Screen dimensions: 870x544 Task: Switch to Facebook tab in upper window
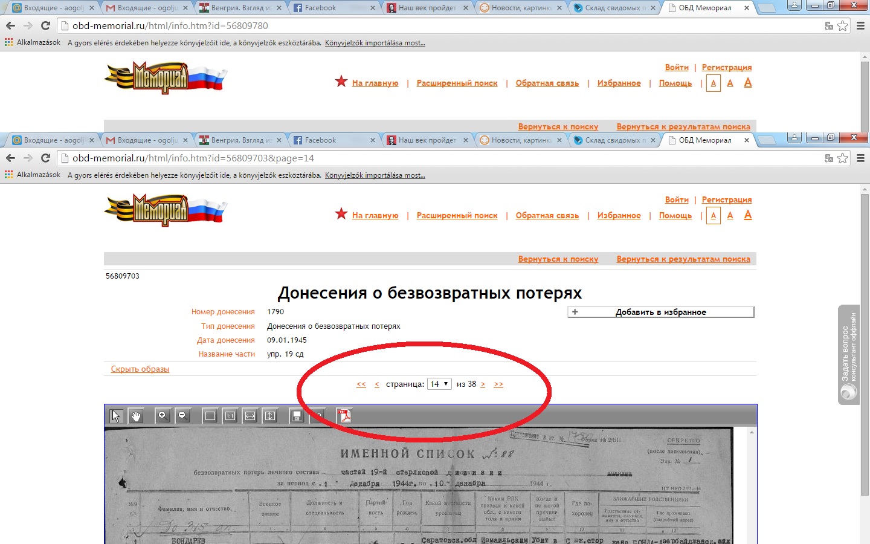(333, 7)
